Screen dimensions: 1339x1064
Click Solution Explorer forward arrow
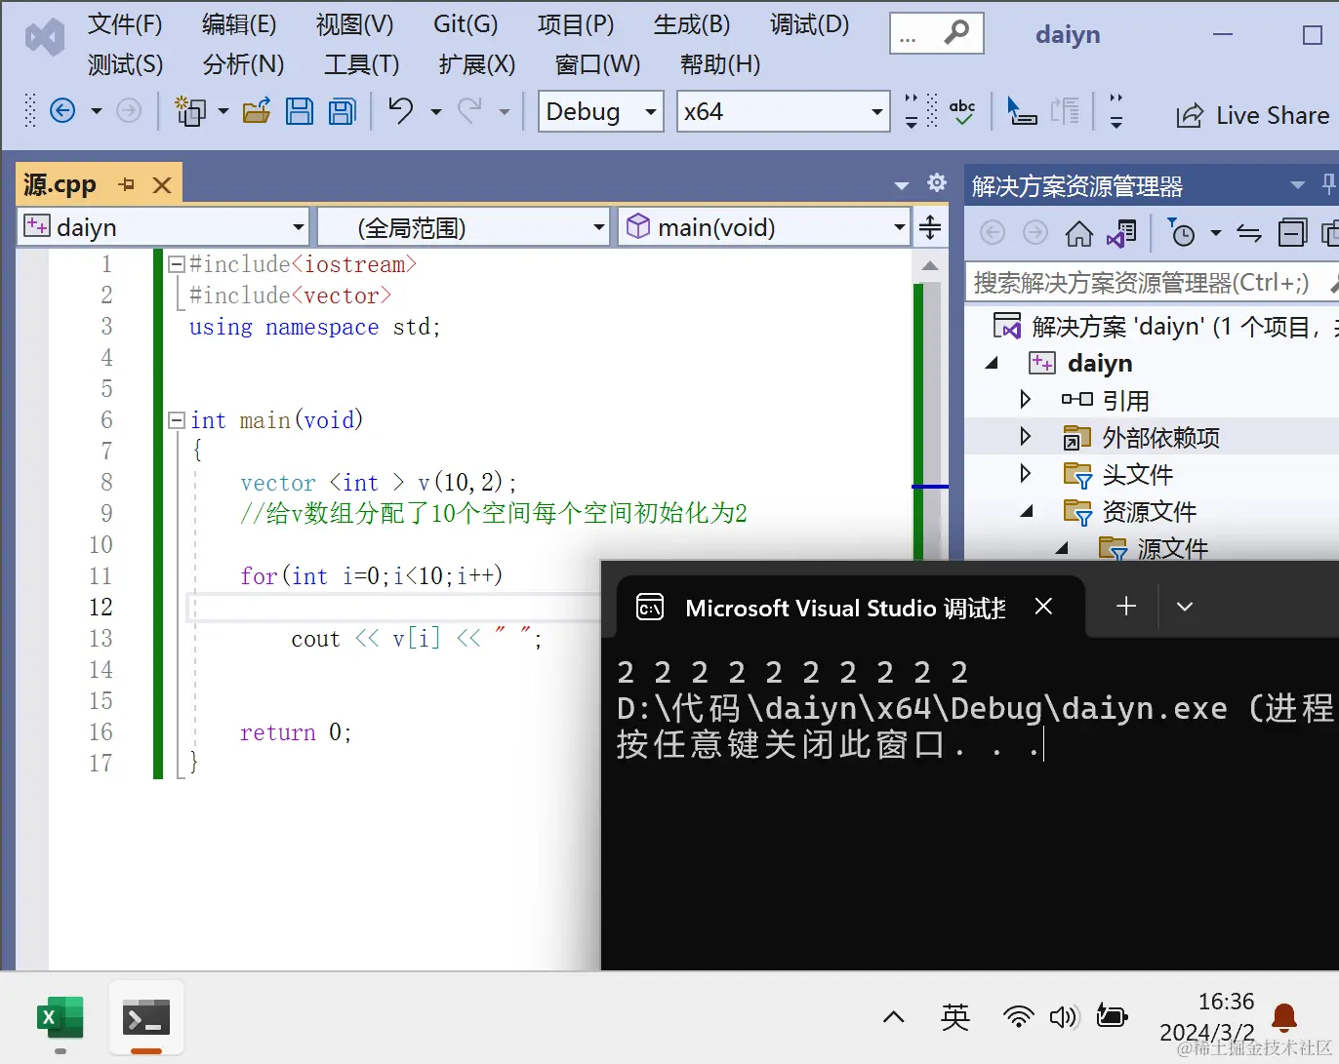[x=1035, y=233]
